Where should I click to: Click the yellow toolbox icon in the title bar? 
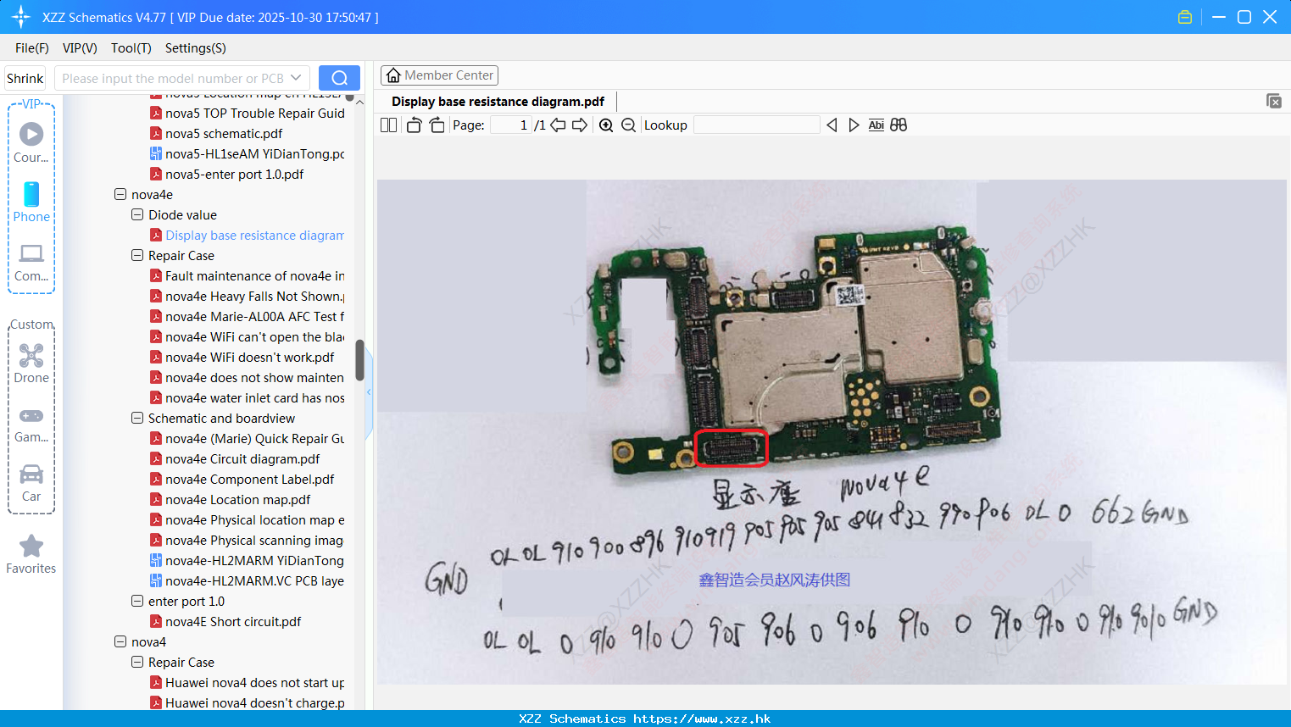coord(1185,17)
